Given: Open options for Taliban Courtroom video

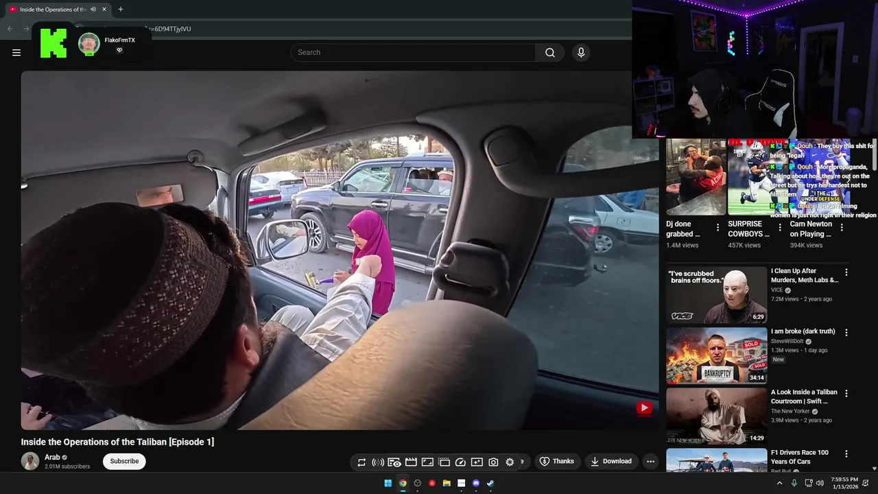Looking at the screenshot, I should [846, 394].
